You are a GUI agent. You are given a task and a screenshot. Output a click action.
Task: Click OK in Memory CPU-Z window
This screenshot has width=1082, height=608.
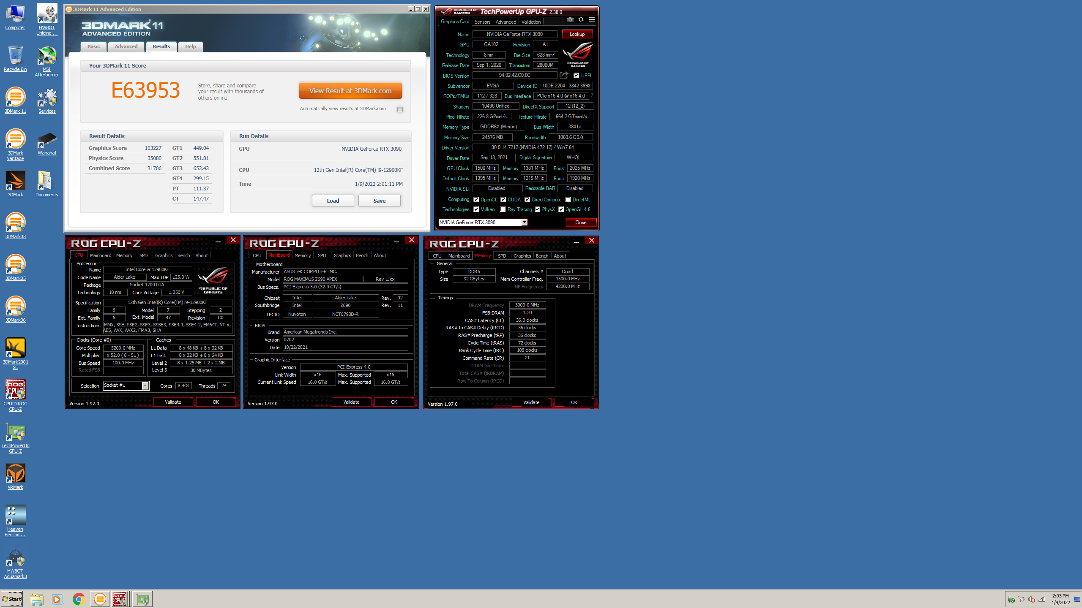click(574, 402)
